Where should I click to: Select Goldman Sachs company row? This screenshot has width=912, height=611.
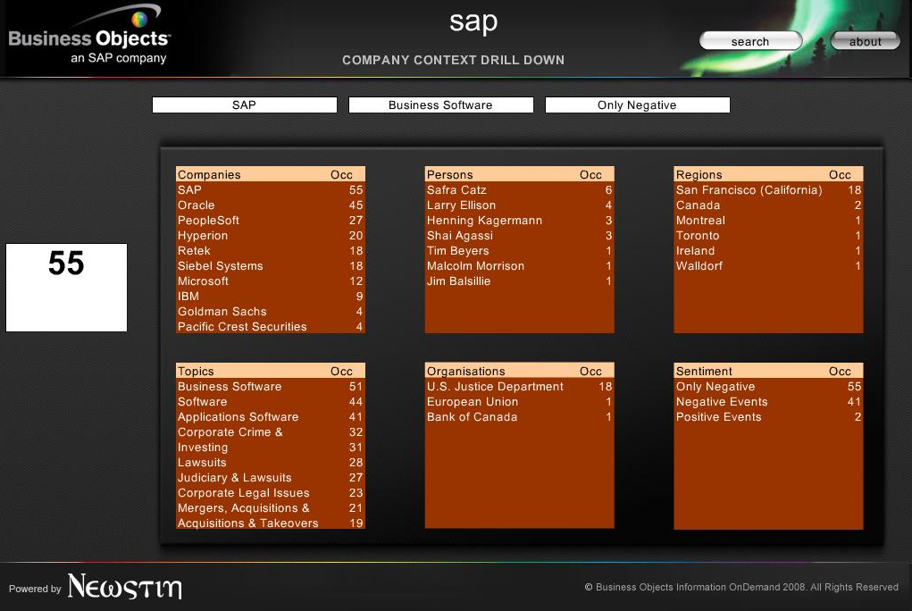point(271,312)
